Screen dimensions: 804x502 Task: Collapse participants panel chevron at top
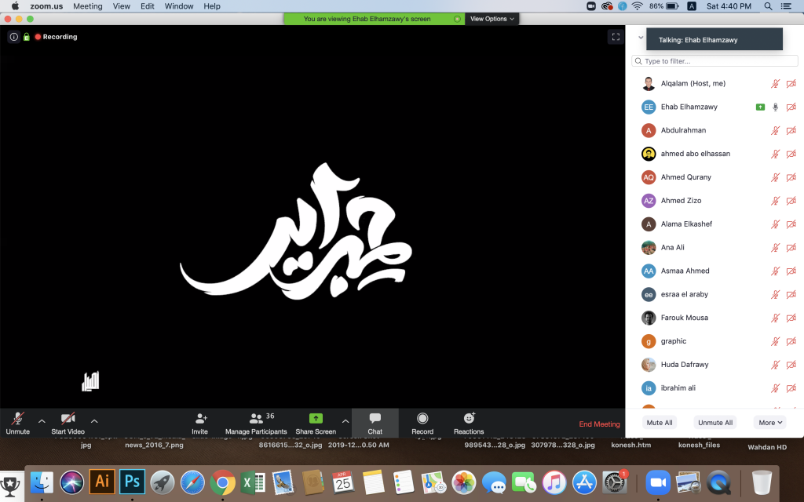pyautogui.click(x=641, y=38)
